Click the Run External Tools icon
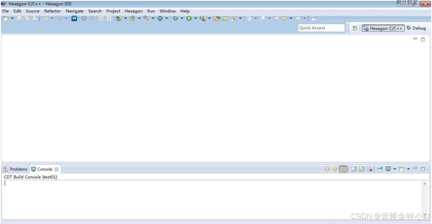This screenshot has height=224, width=432. (203, 19)
